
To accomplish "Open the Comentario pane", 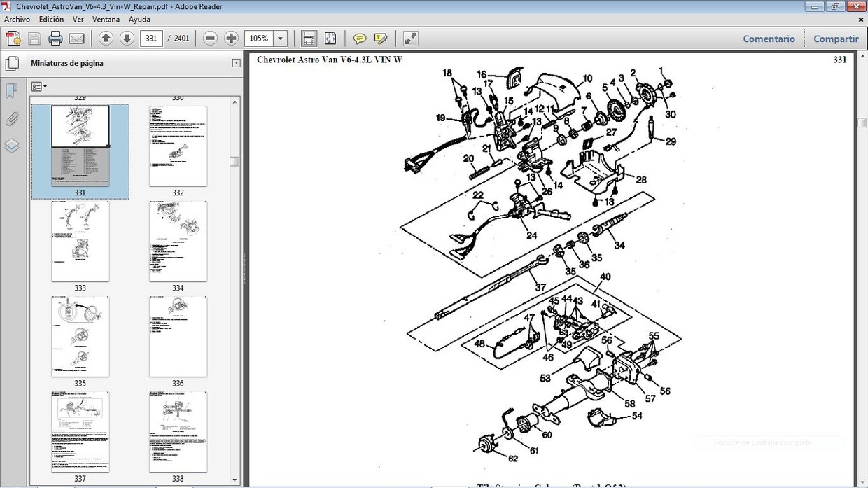I will click(x=769, y=39).
